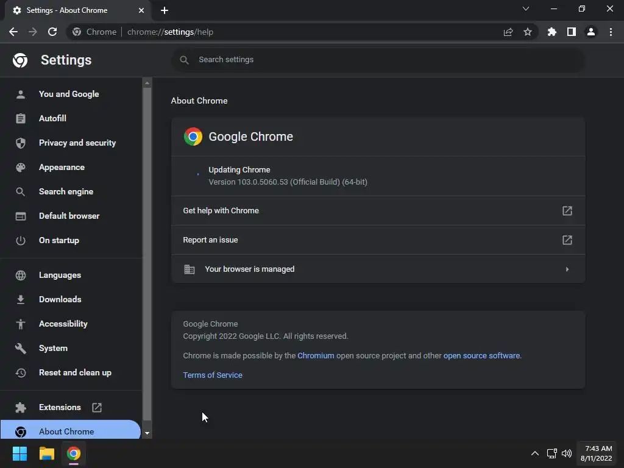The image size is (624, 468).
Task: Open the clock and date panel
Action: click(x=596, y=453)
